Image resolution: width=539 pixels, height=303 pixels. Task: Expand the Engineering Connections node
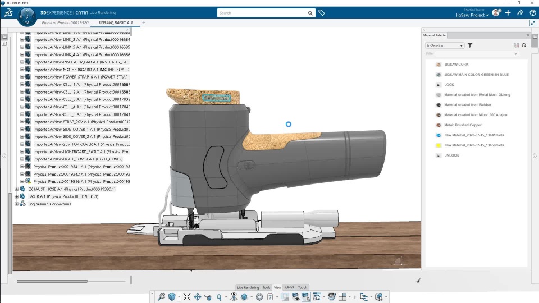tap(16, 204)
